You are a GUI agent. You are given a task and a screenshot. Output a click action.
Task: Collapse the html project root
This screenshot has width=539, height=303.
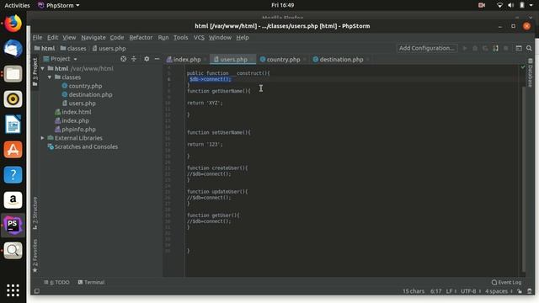pyautogui.click(x=43, y=69)
